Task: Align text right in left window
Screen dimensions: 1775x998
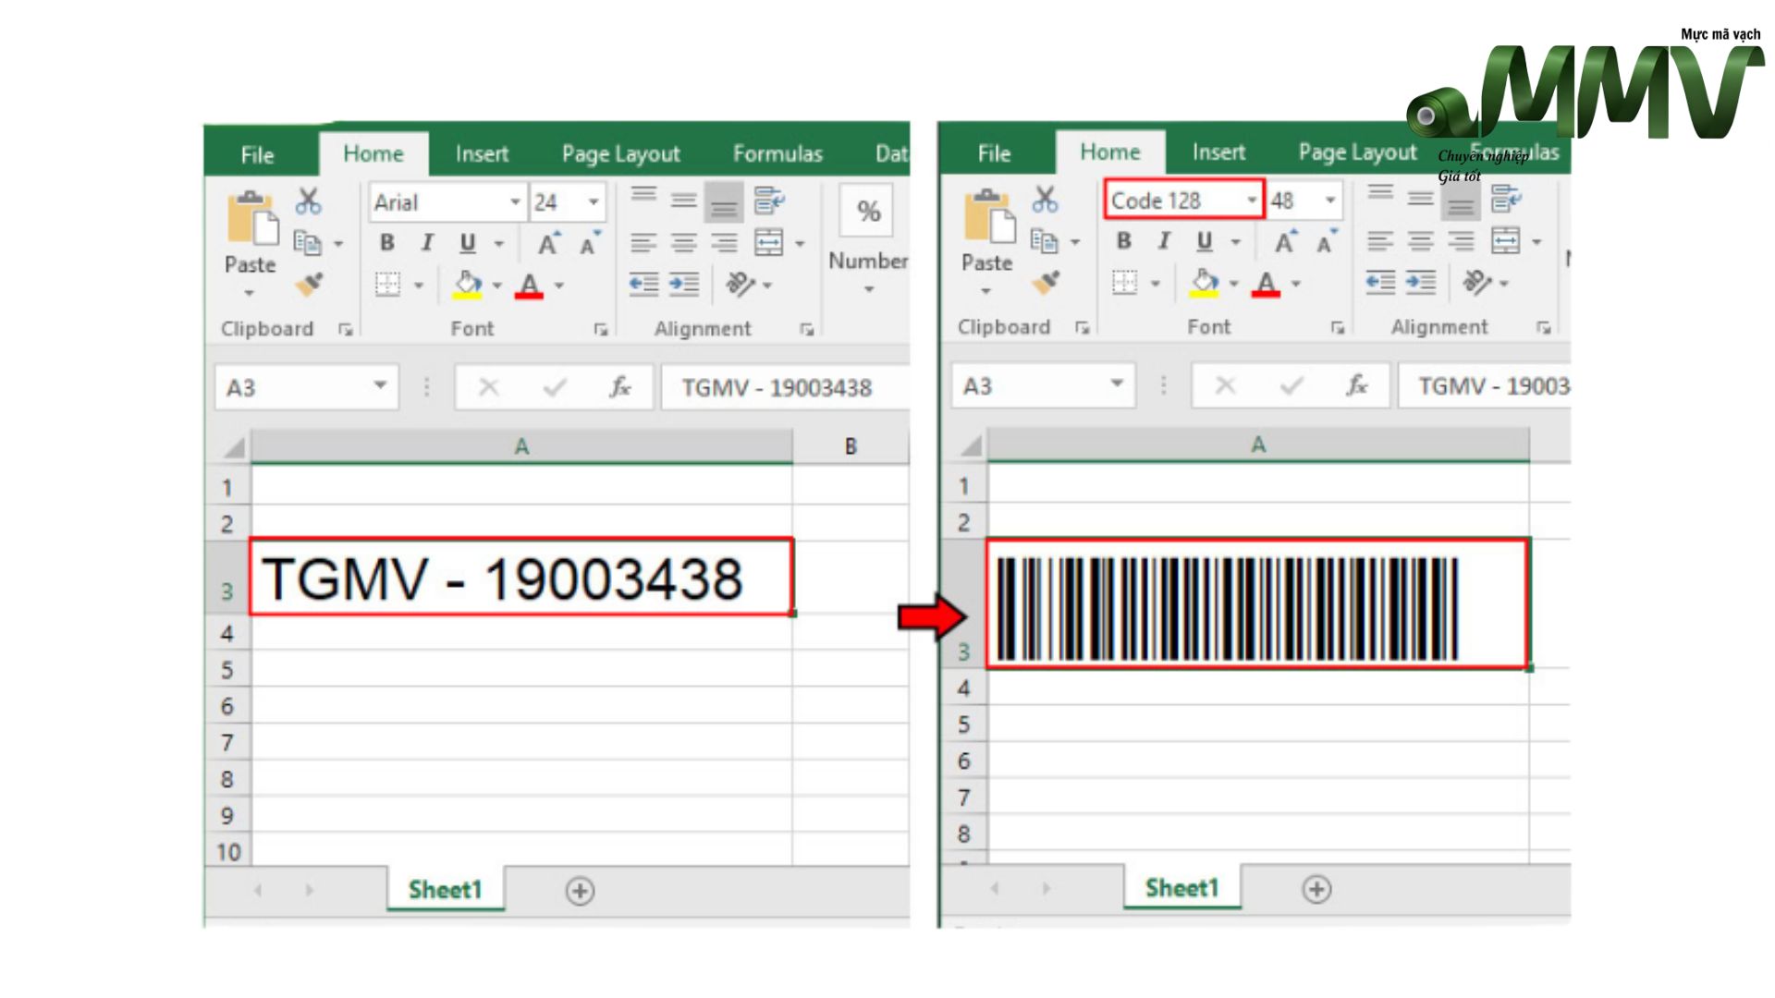Action: [724, 243]
